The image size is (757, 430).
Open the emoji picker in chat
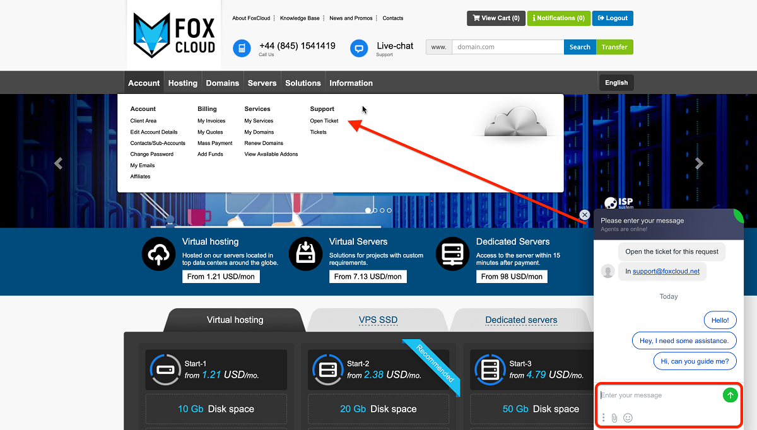point(628,417)
